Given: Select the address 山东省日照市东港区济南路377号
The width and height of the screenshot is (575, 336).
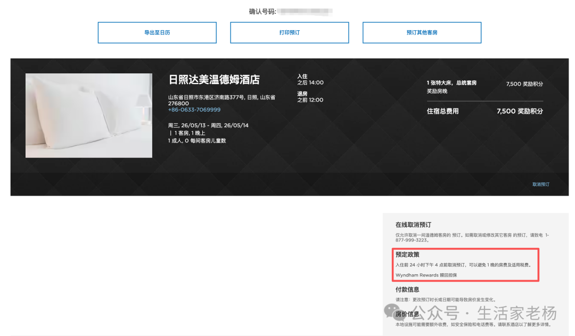Looking at the screenshot, I should pos(206,97).
